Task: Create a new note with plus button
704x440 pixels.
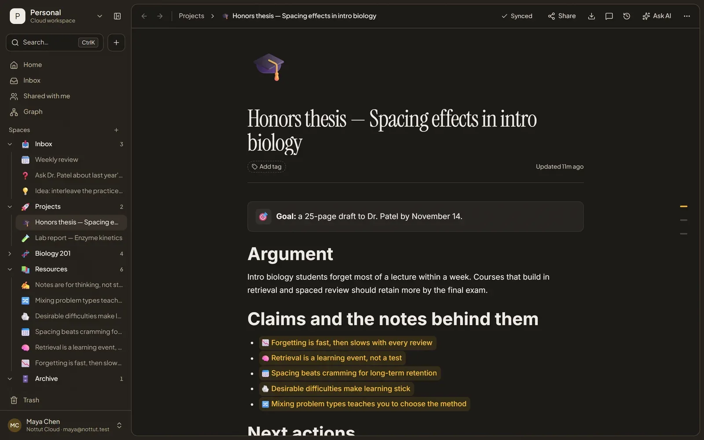Action: pyautogui.click(x=116, y=42)
